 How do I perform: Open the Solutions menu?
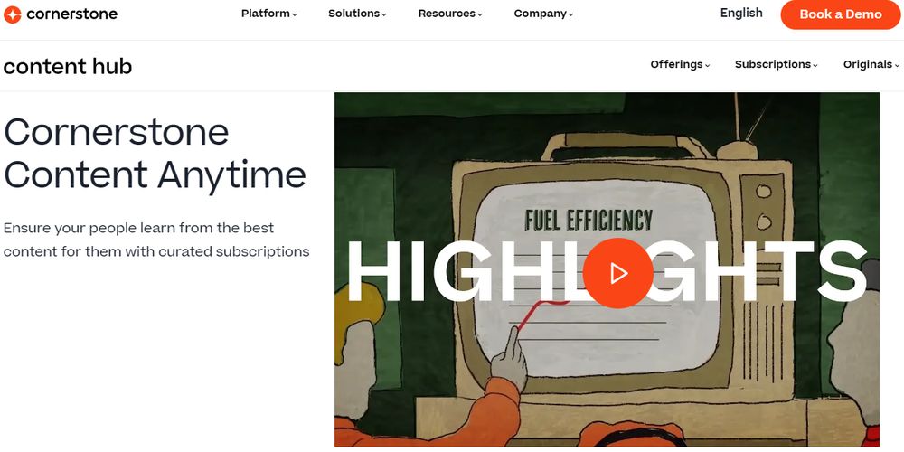[357, 14]
